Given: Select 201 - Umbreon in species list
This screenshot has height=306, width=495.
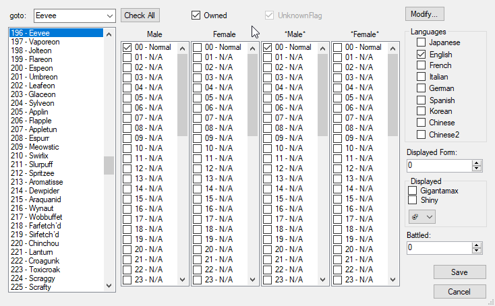Looking at the screenshot, I should (56, 77).
